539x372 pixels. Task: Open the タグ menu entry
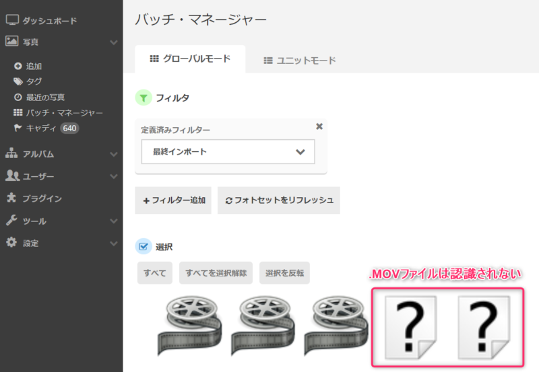tap(34, 81)
